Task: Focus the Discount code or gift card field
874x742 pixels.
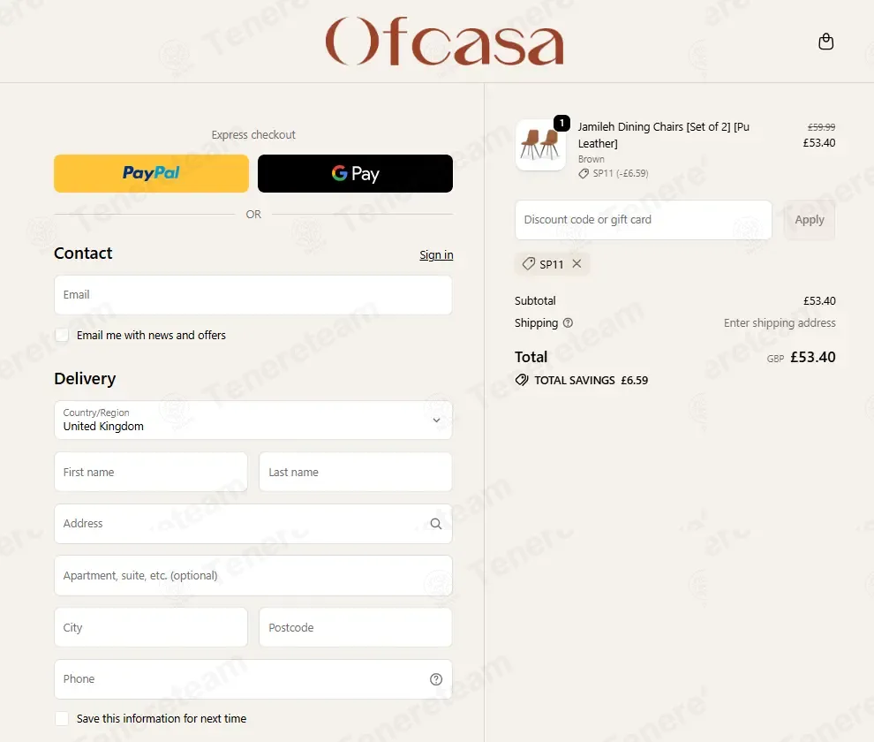Action: [x=644, y=220]
